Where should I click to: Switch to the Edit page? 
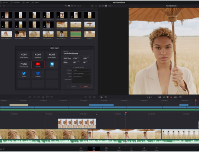coord(106,149)
